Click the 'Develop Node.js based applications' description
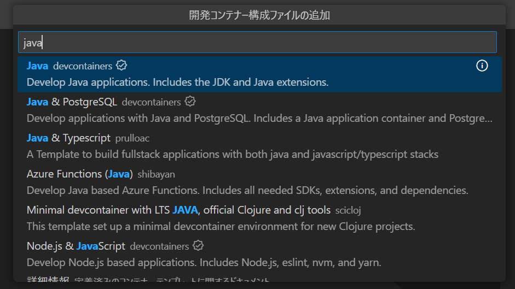 point(204,263)
